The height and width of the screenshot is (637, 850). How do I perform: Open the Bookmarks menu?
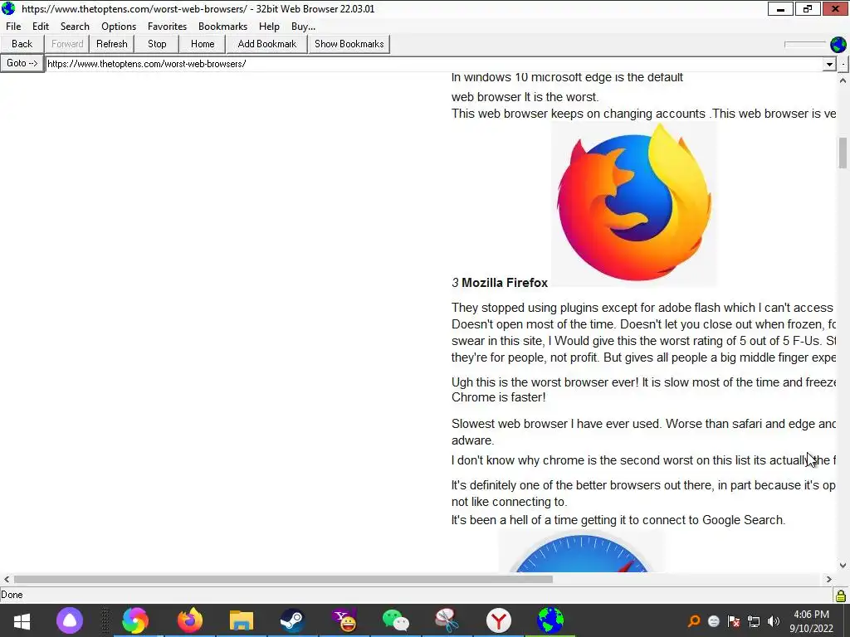point(222,27)
